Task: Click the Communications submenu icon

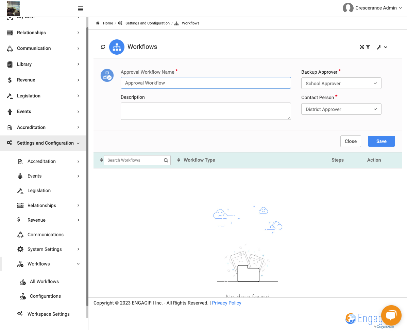Action: coord(20,235)
